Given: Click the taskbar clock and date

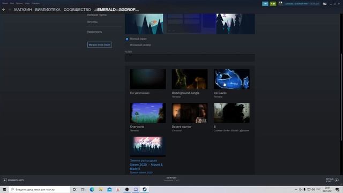Looking at the screenshot, I should [x=327, y=189].
